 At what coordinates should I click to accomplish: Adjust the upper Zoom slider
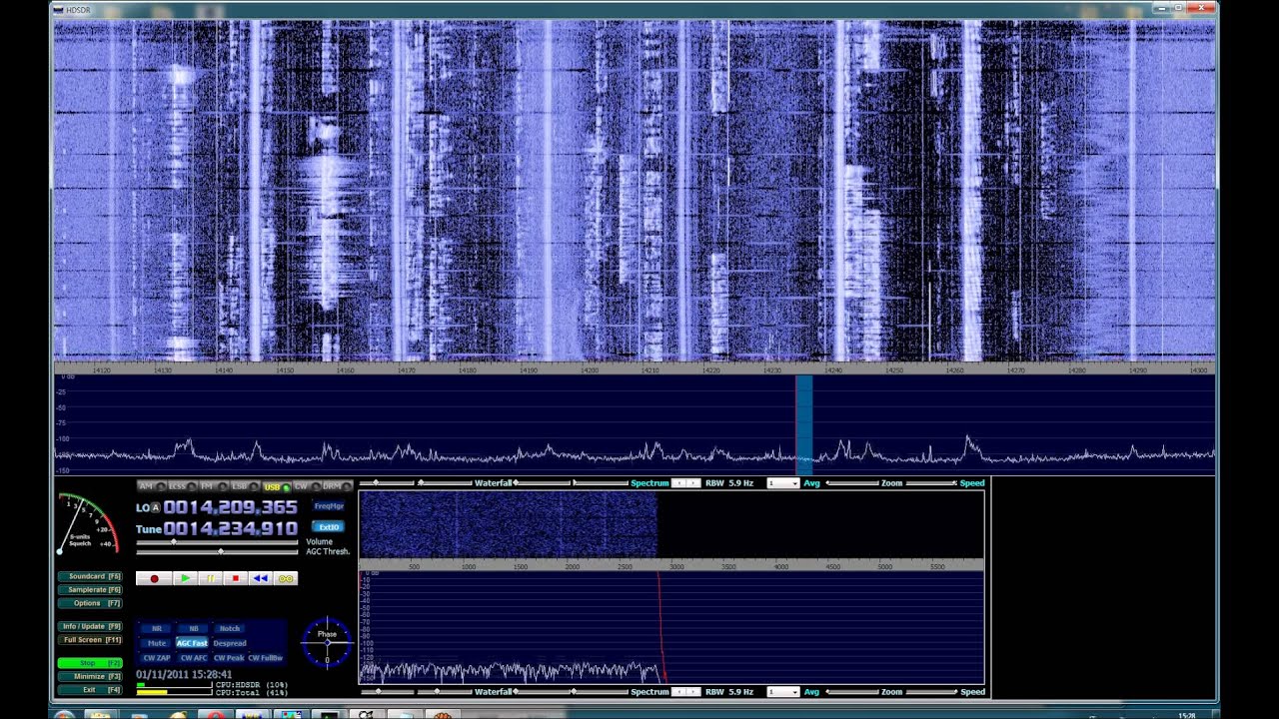point(850,483)
